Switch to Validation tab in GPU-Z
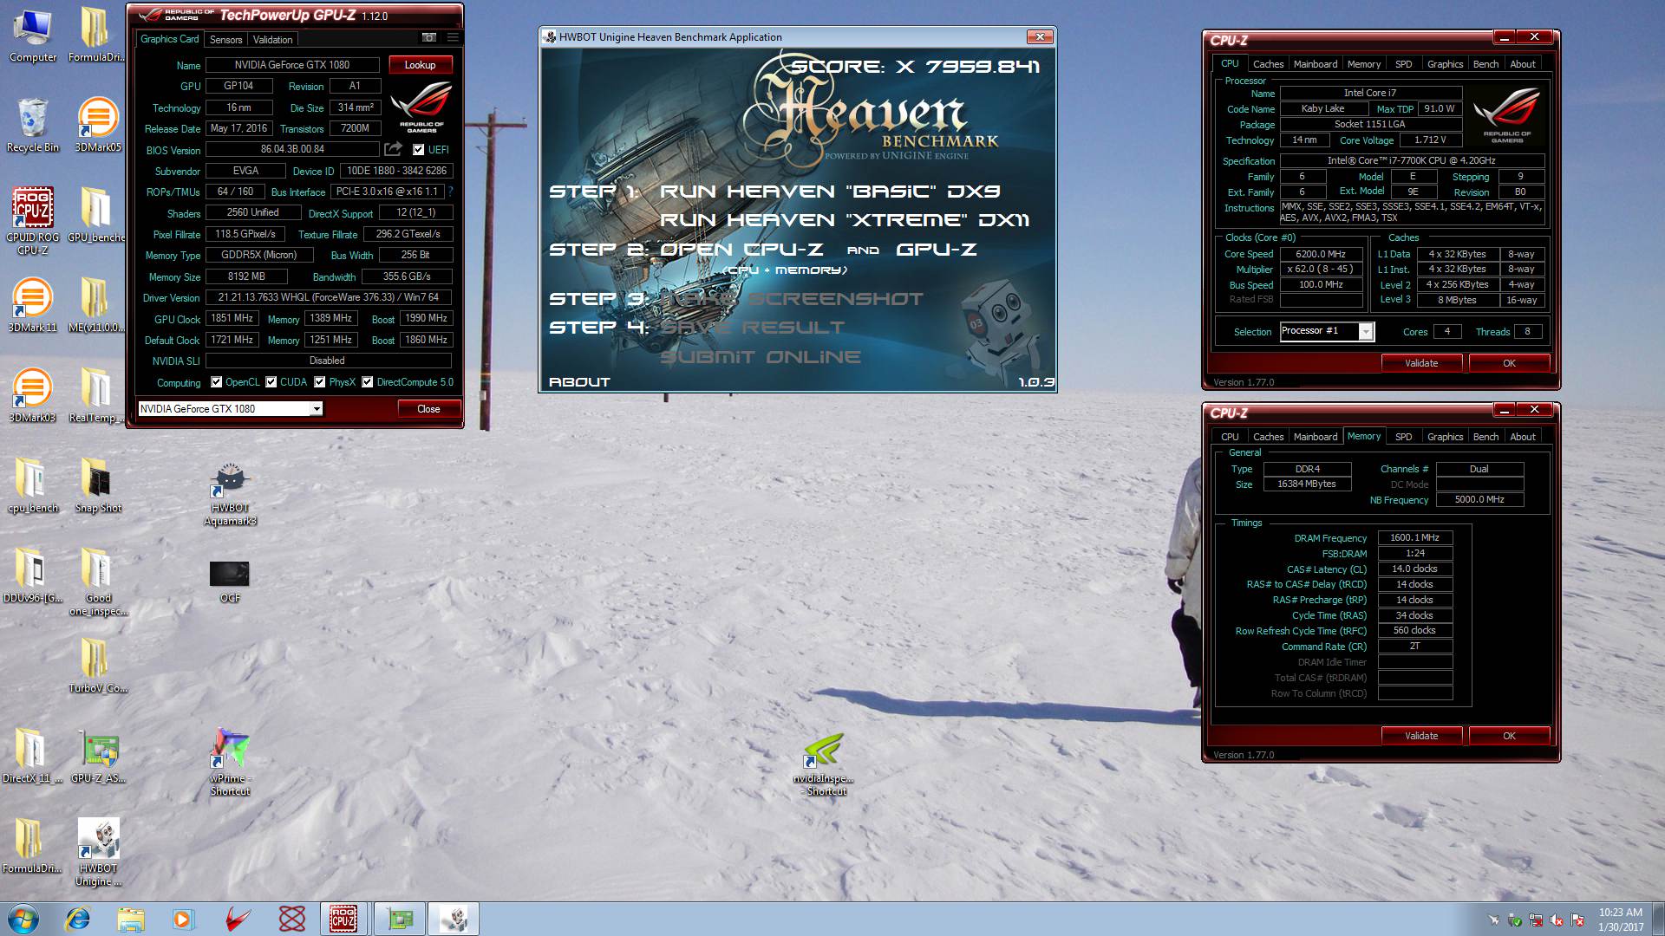This screenshot has width=1665, height=936. pos(272,40)
